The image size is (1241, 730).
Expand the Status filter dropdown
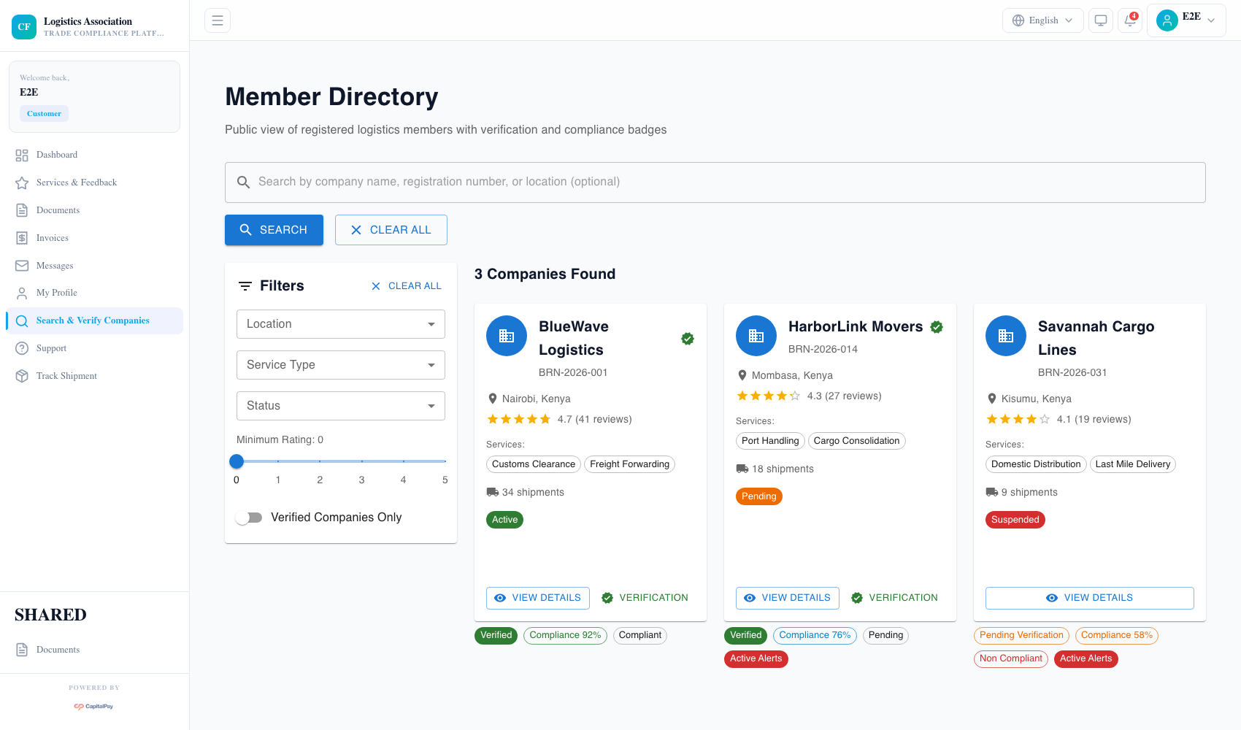point(340,405)
